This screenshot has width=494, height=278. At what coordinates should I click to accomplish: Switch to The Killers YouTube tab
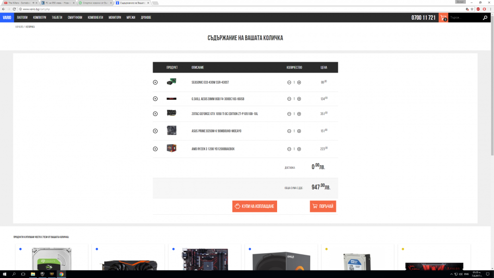pos(20,3)
